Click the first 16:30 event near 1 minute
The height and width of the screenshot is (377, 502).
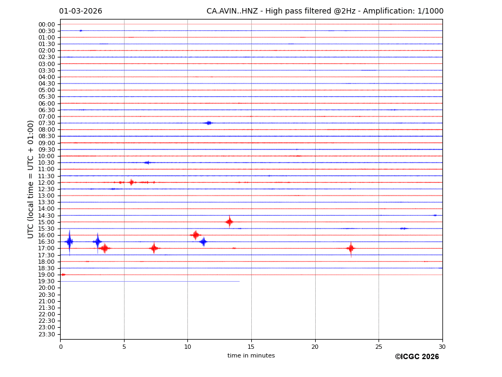69,242
